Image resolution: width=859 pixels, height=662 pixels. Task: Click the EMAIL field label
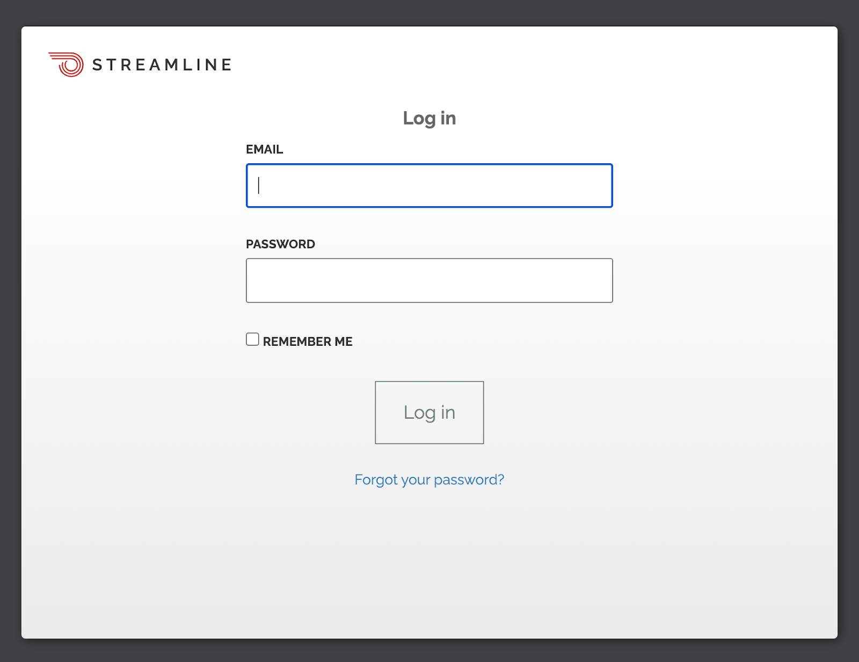[265, 149]
